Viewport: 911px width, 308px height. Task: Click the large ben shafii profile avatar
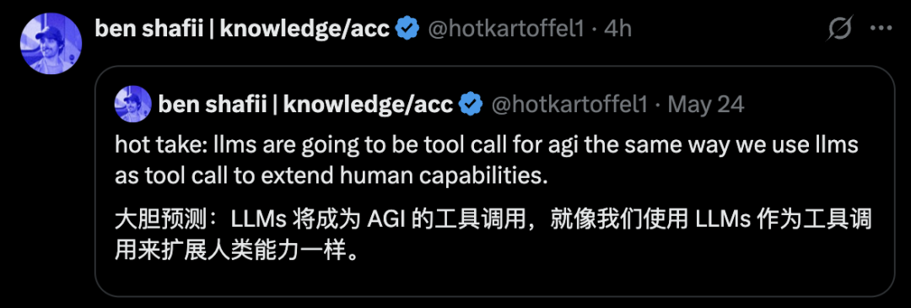[x=51, y=44]
